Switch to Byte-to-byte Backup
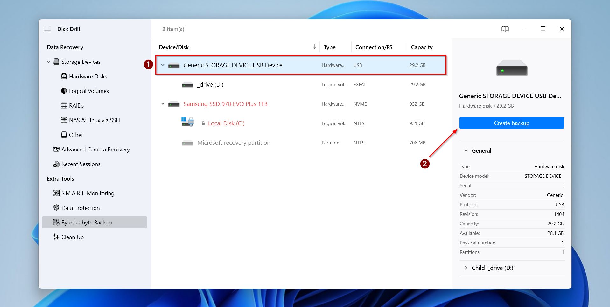Viewport: 610px width, 307px height. point(86,222)
